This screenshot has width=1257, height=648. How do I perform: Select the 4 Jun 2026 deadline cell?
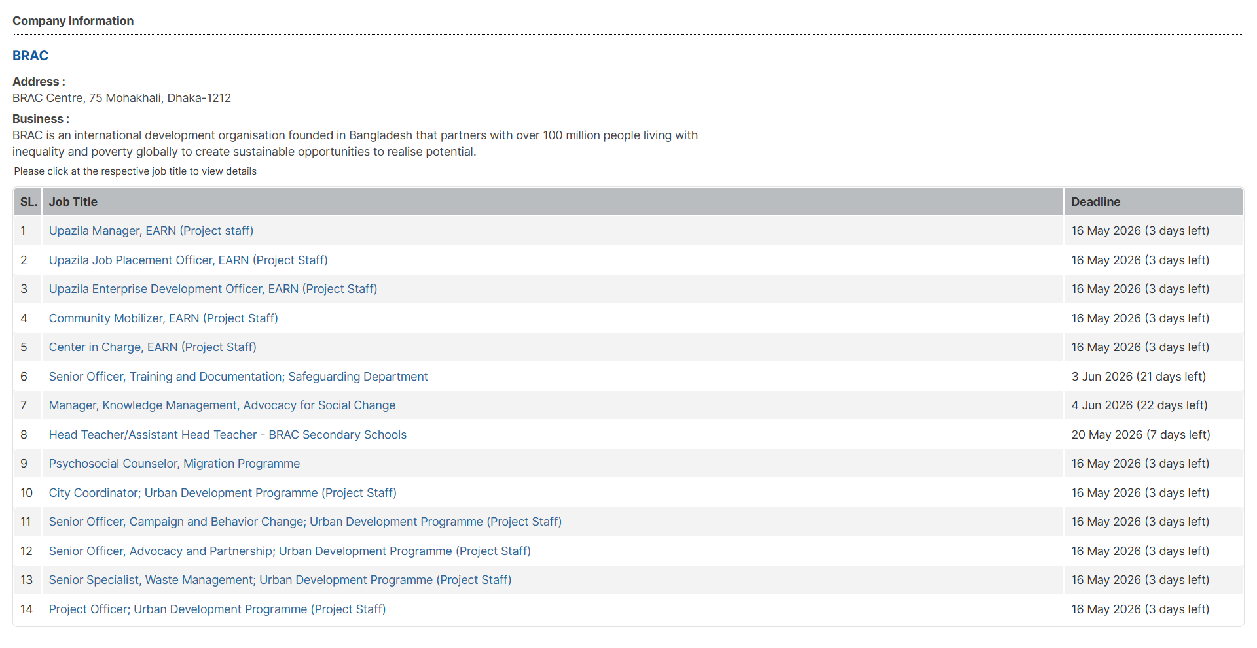point(1154,405)
